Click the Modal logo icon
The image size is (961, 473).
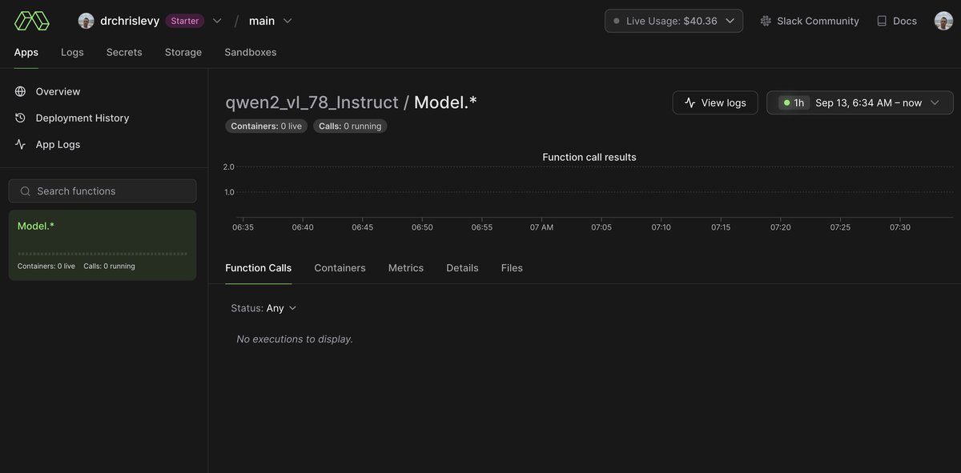pos(32,21)
